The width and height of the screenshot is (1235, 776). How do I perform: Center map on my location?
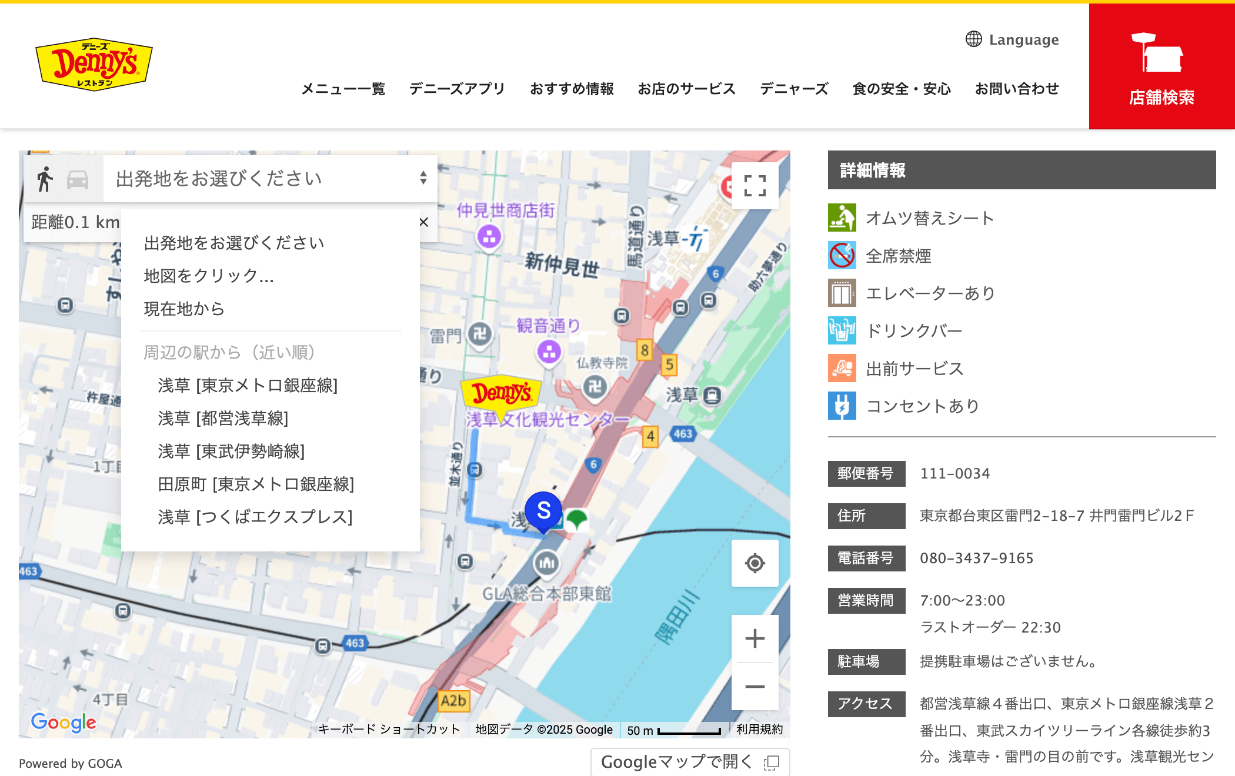click(x=755, y=563)
